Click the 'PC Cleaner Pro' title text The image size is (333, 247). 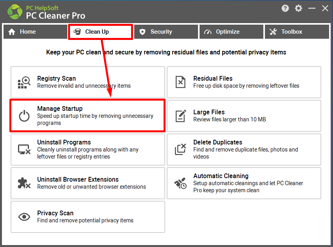(56, 16)
